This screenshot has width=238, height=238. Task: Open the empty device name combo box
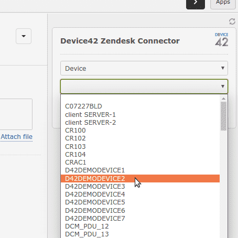tap(144, 86)
